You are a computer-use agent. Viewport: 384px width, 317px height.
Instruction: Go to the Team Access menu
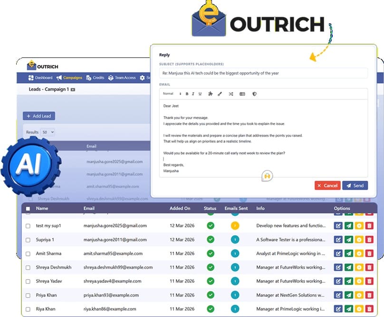122,78
